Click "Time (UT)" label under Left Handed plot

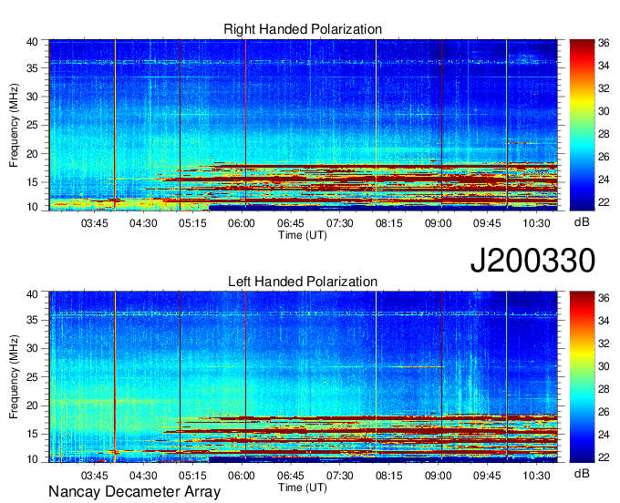(x=303, y=488)
